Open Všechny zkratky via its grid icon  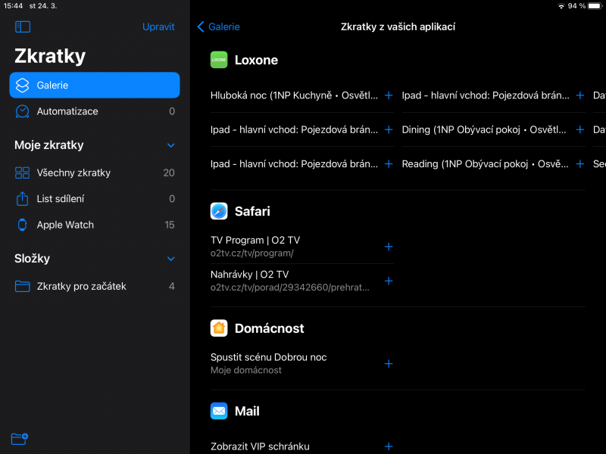(x=23, y=173)
